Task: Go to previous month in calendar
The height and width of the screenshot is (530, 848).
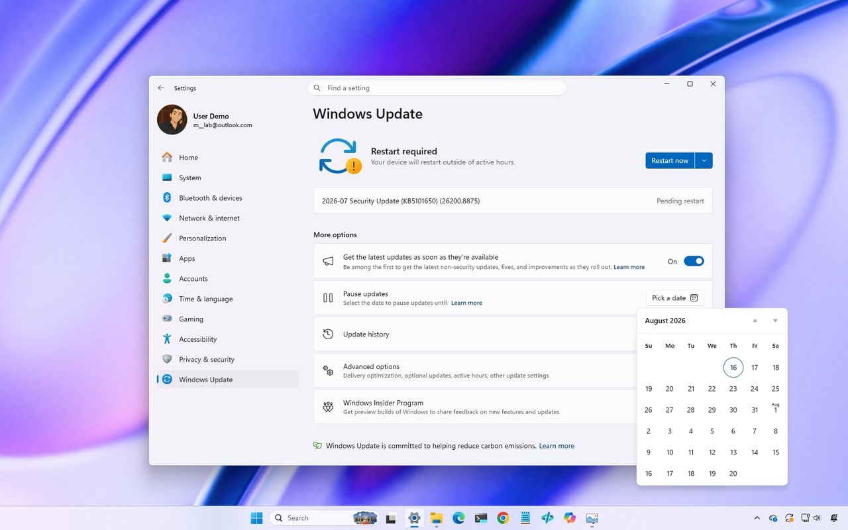Action: click(755, 321)
